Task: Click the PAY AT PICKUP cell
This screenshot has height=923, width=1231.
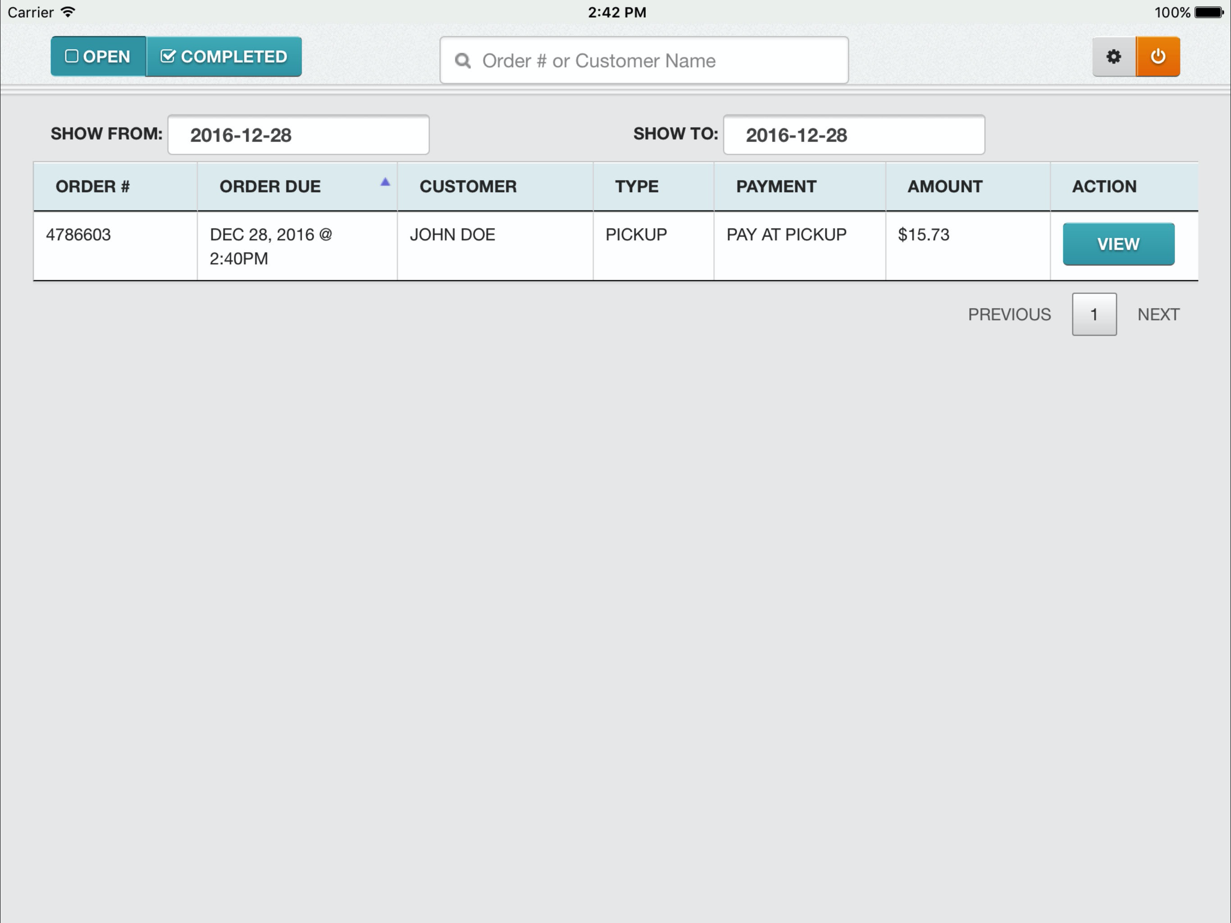Action: pos(800,246)
